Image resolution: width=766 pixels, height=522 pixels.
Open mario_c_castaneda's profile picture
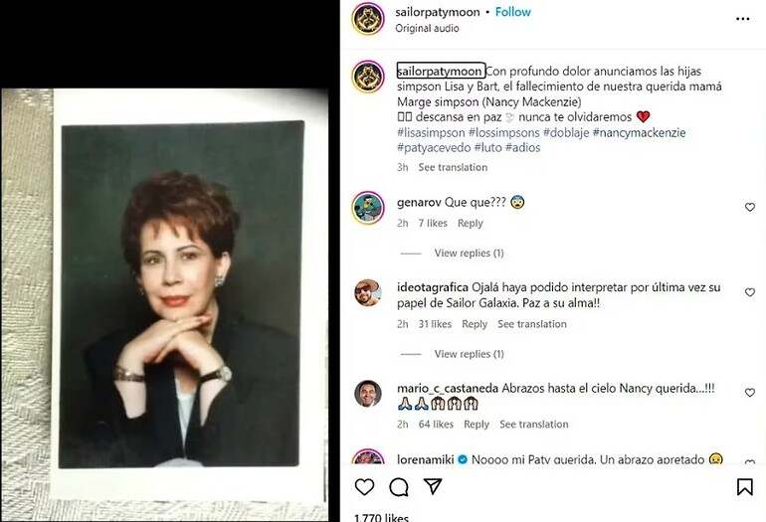click(368, 394)
